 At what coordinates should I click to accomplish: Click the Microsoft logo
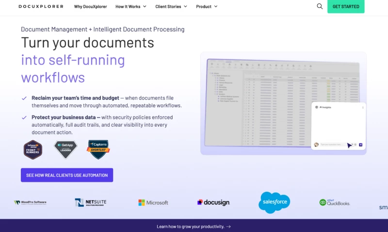tap(153, 203)
